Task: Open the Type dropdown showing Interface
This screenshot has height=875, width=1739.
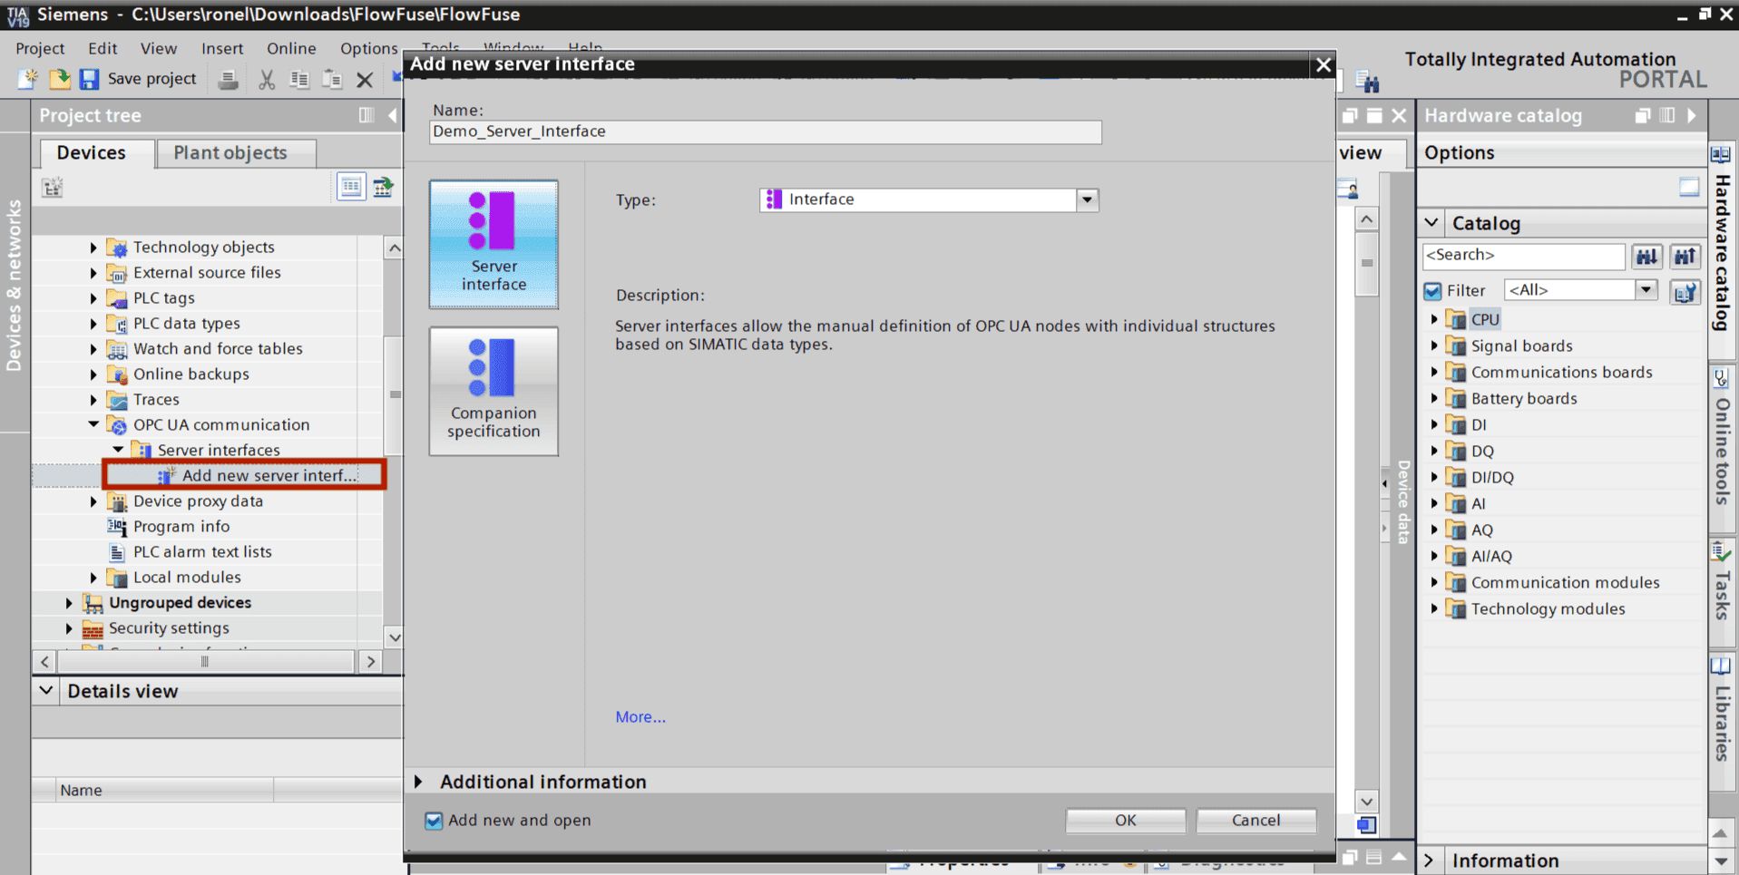Action: tap(1086, 199)
